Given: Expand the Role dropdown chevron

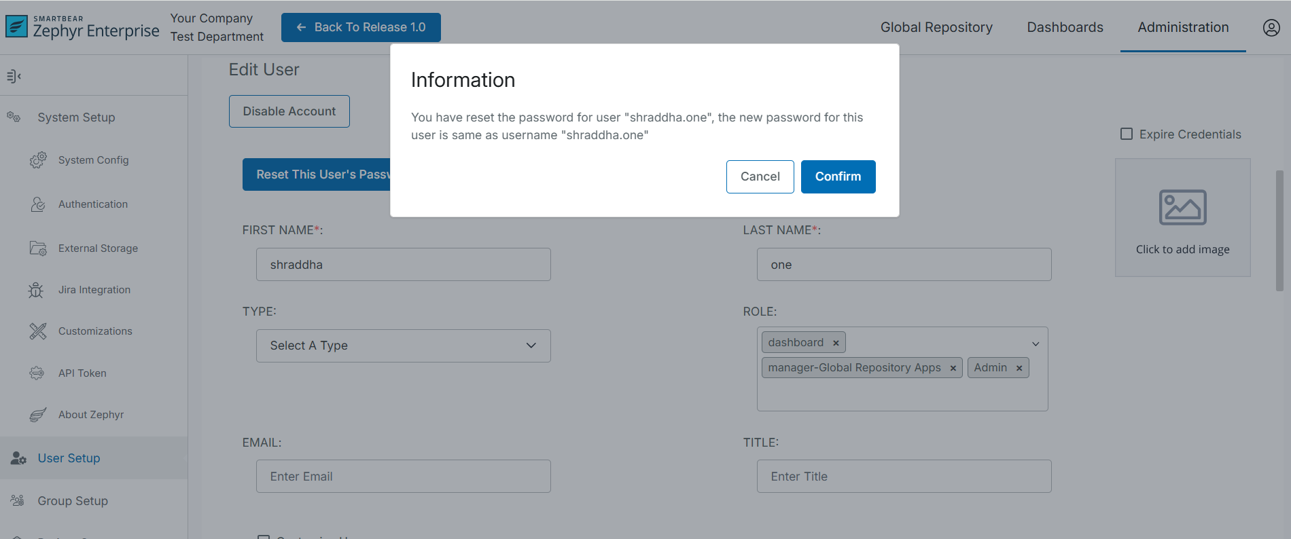Looking at the screenshot, I should [1036, 344].
